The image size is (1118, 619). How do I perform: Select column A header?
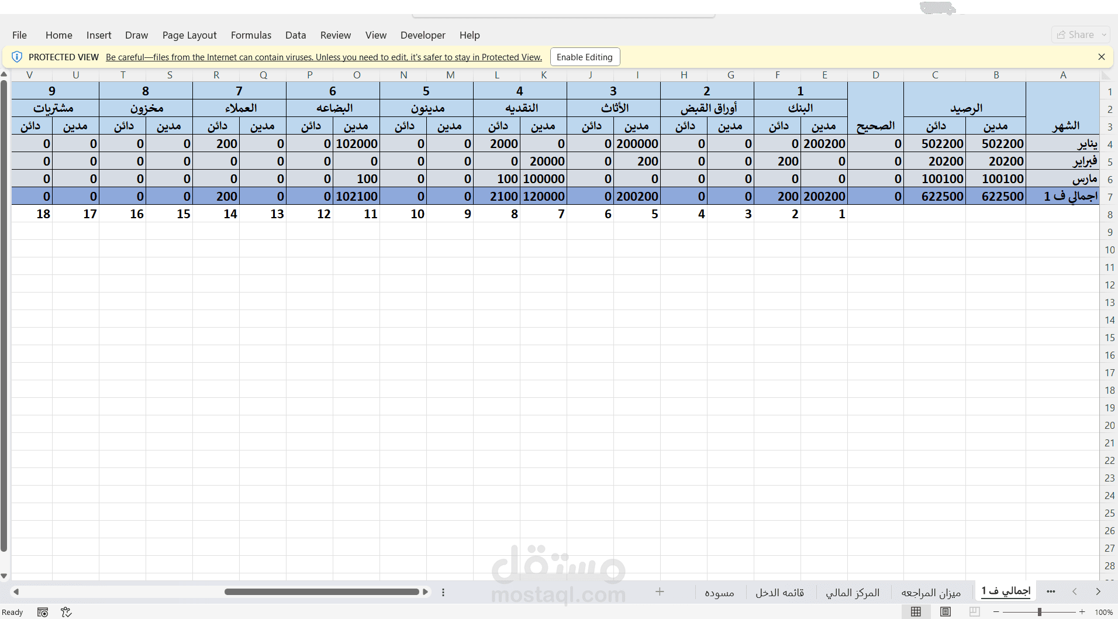point(1063,75)
